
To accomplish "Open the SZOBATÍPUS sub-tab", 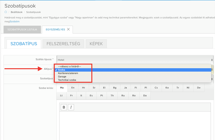I will pos(24,44).
